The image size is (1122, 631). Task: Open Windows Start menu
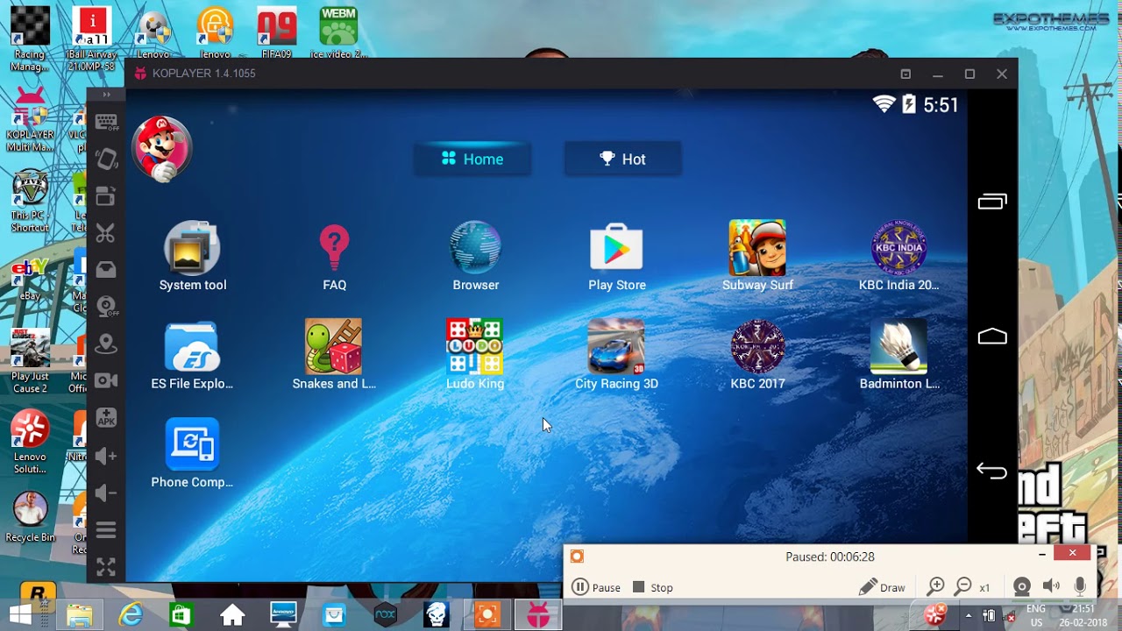coord(20,615)
